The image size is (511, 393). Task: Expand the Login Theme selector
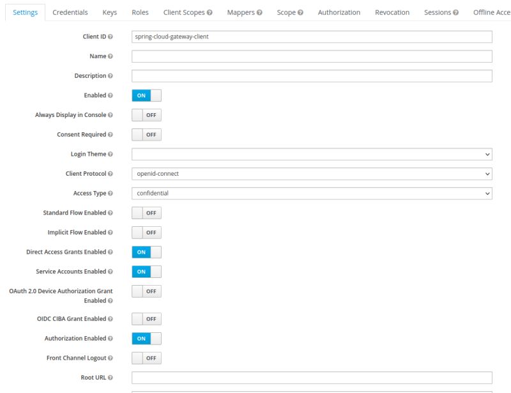click(x=311, y=154)
